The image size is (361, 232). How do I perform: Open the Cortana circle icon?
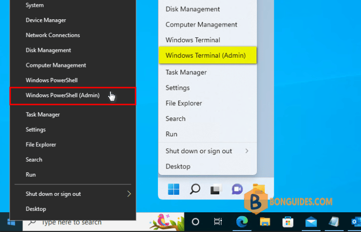click(195, 222)
